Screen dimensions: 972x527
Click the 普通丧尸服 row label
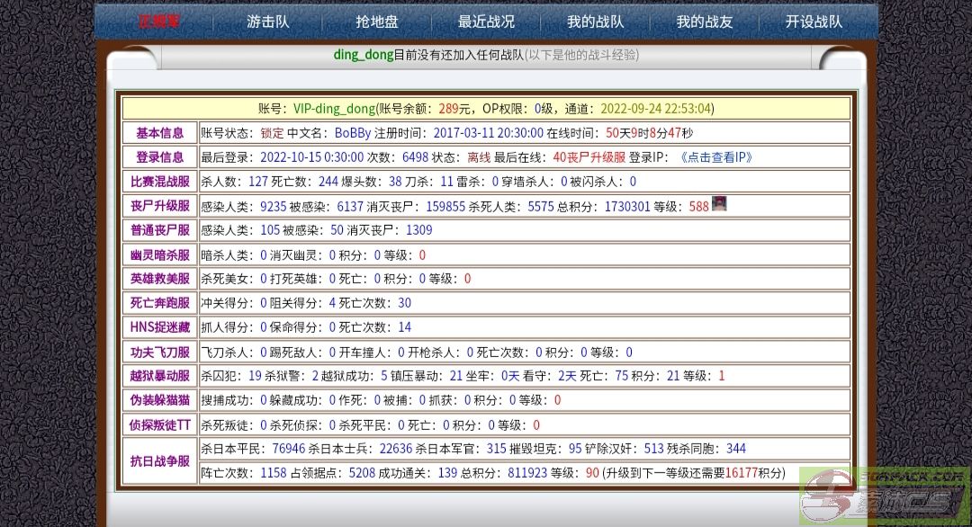[x=160, y=230]
